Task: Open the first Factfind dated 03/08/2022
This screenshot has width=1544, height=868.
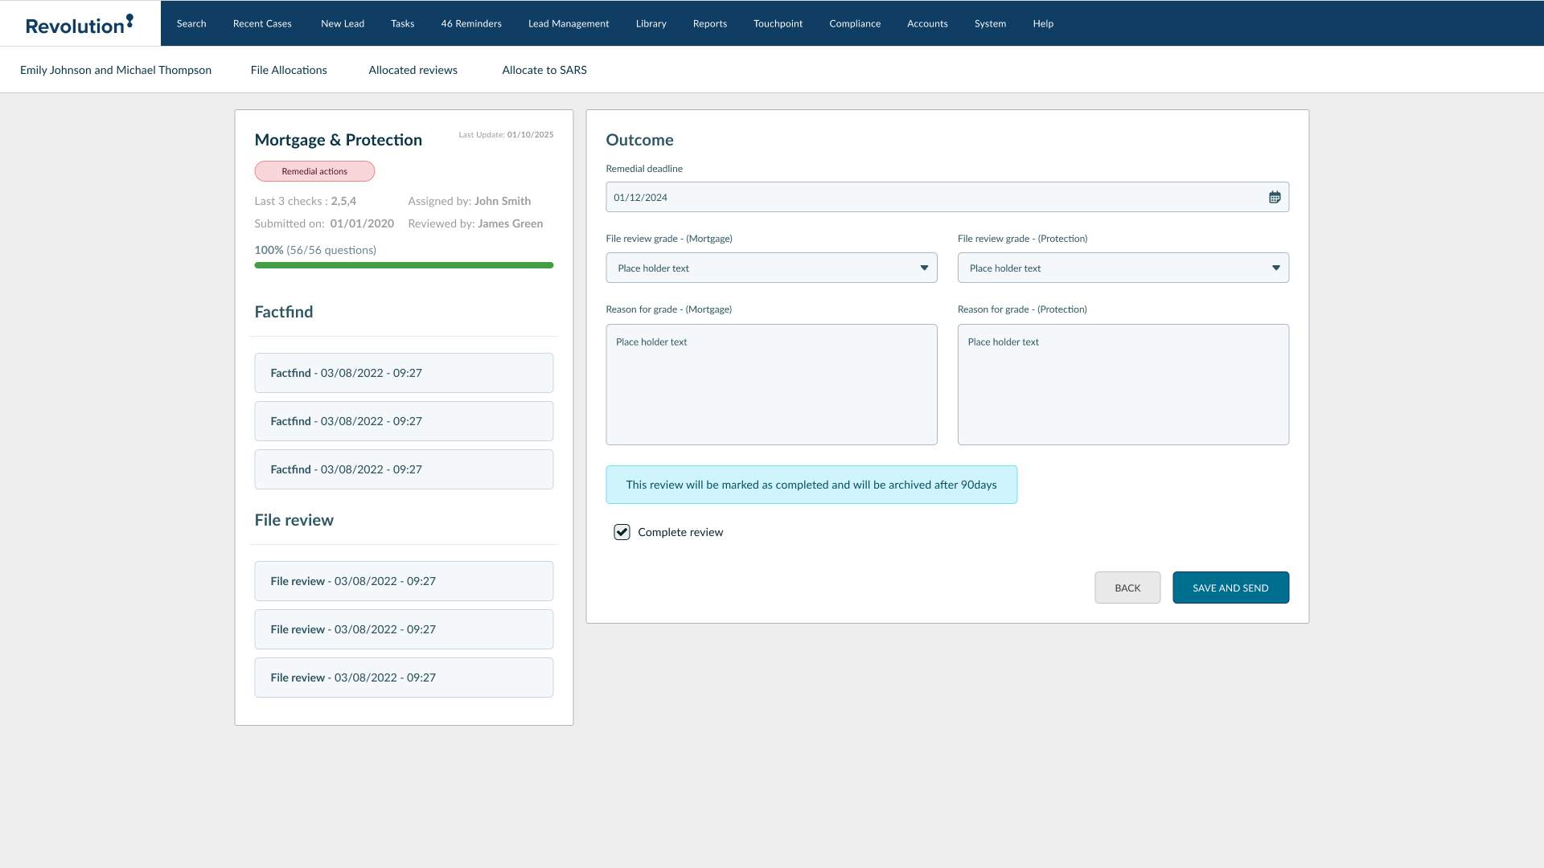Action: (404, 372)
